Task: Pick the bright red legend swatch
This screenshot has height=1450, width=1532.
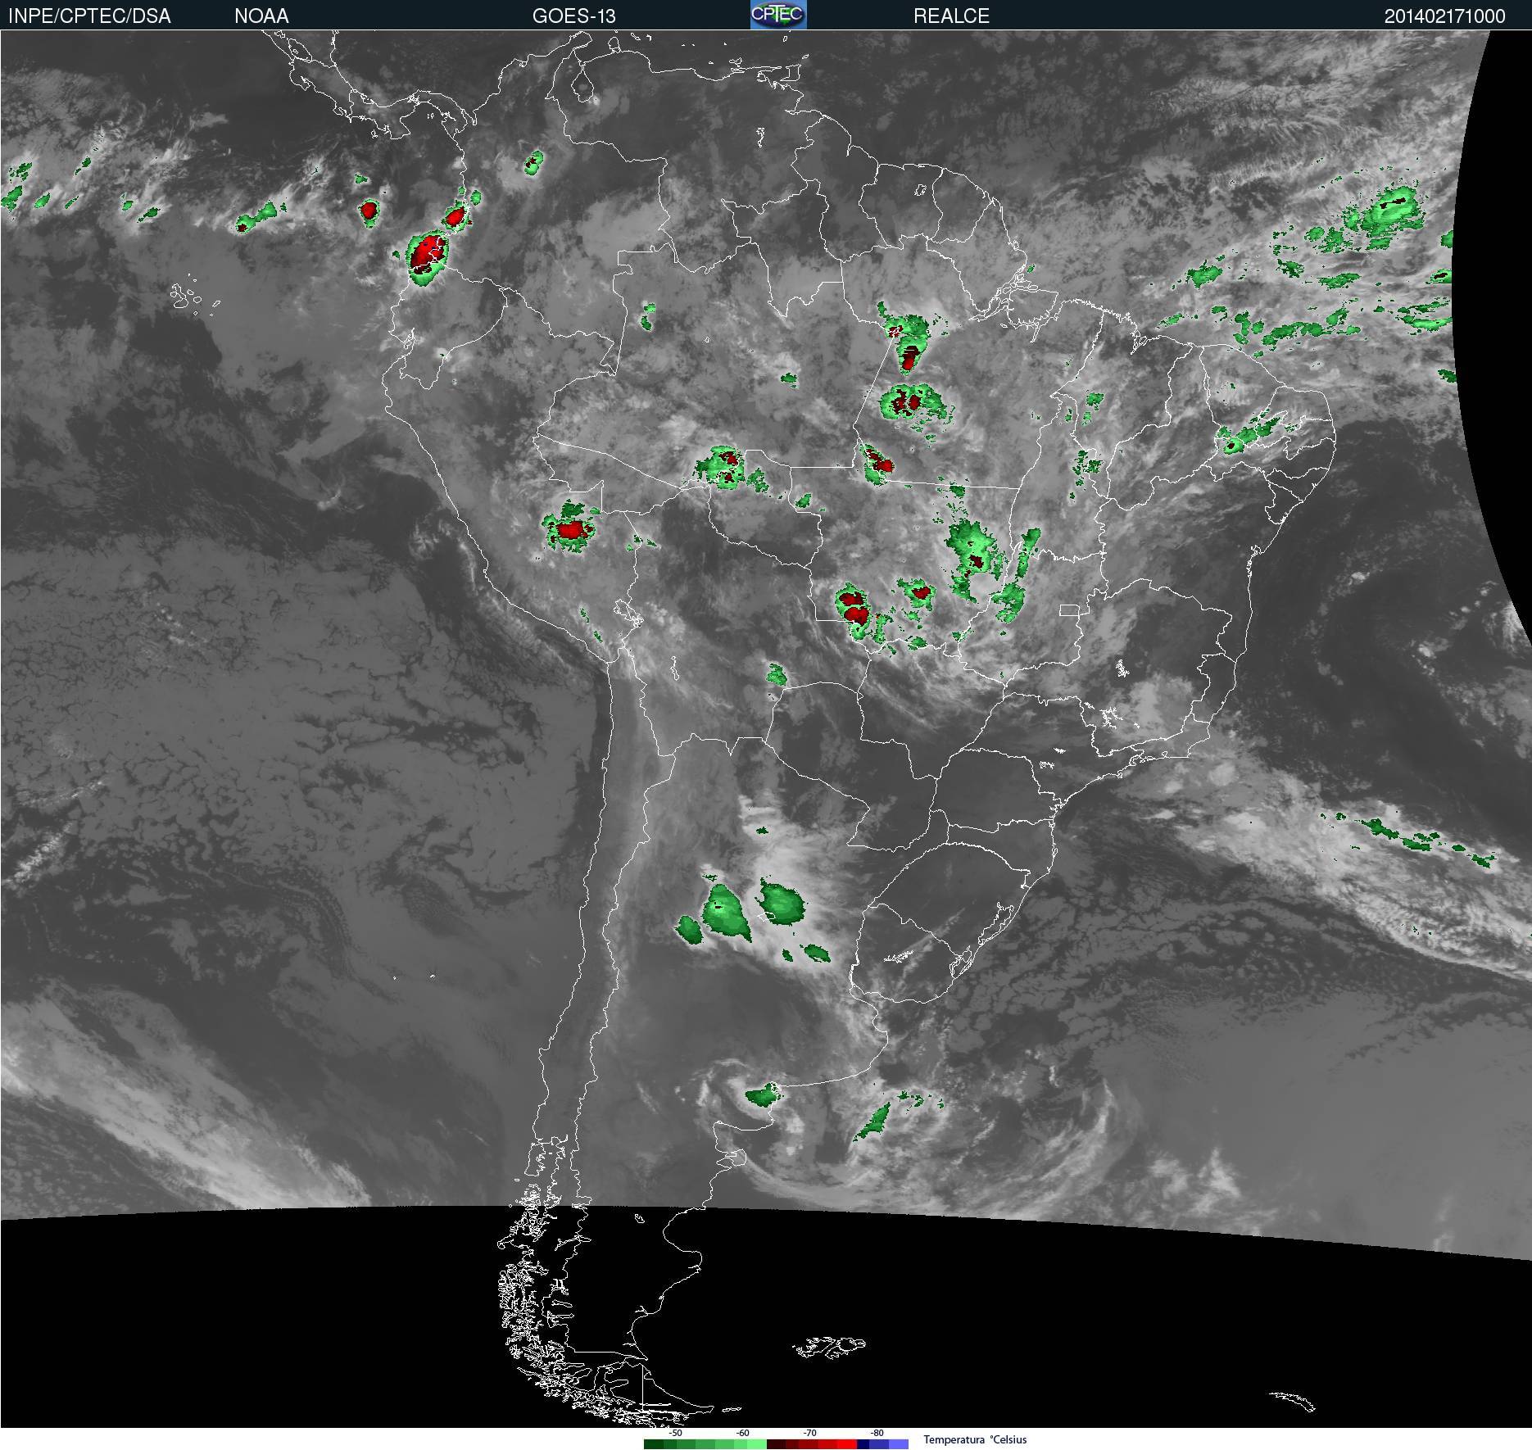Action: pos(847,1444)
